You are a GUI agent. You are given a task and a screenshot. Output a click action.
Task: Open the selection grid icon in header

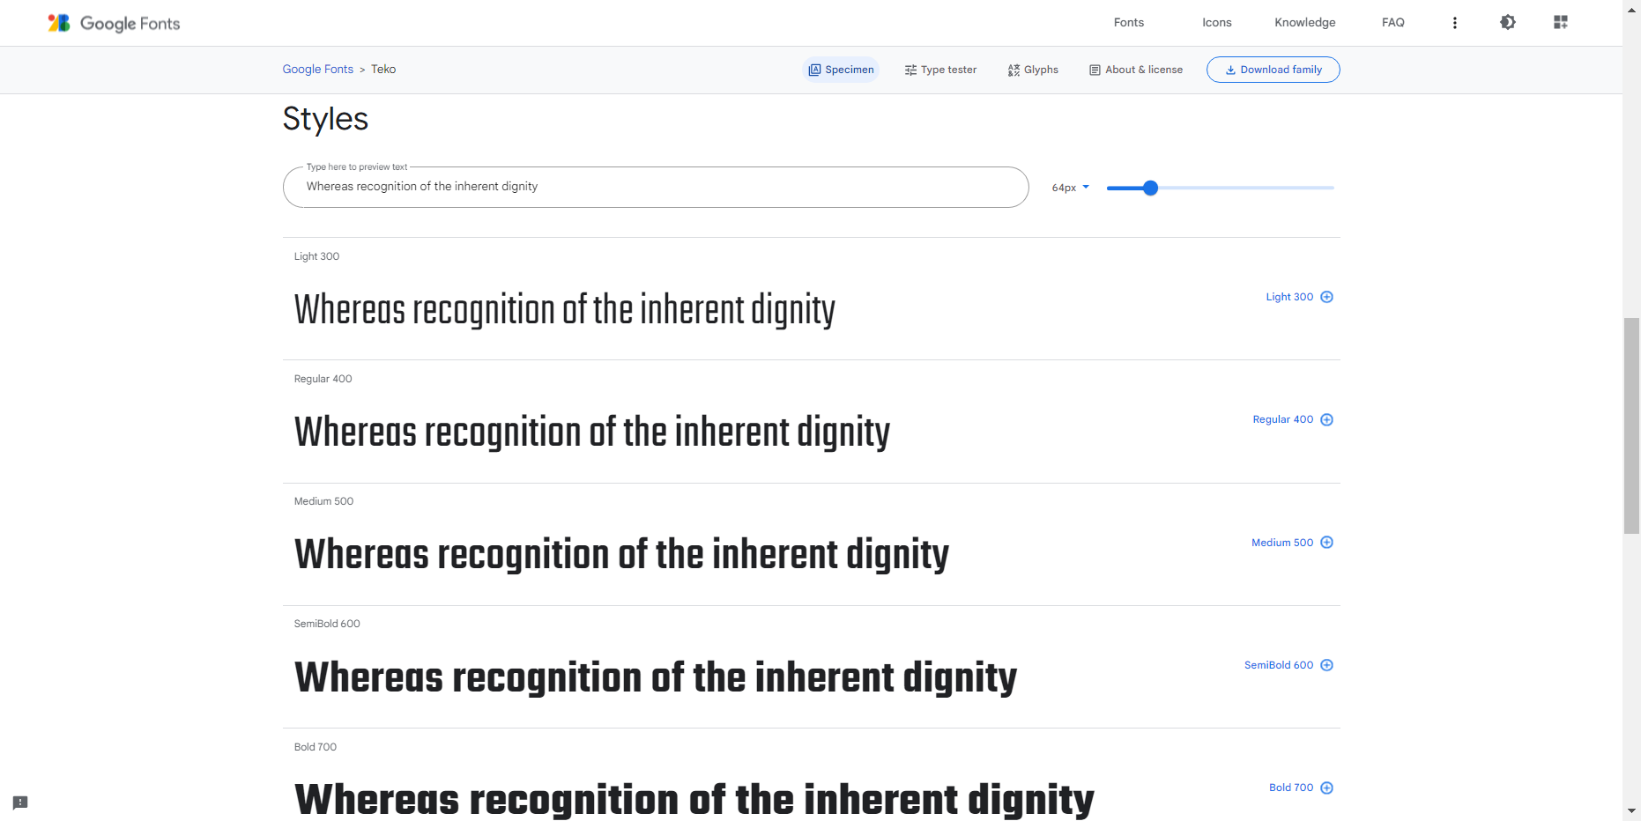point(1560,23)
